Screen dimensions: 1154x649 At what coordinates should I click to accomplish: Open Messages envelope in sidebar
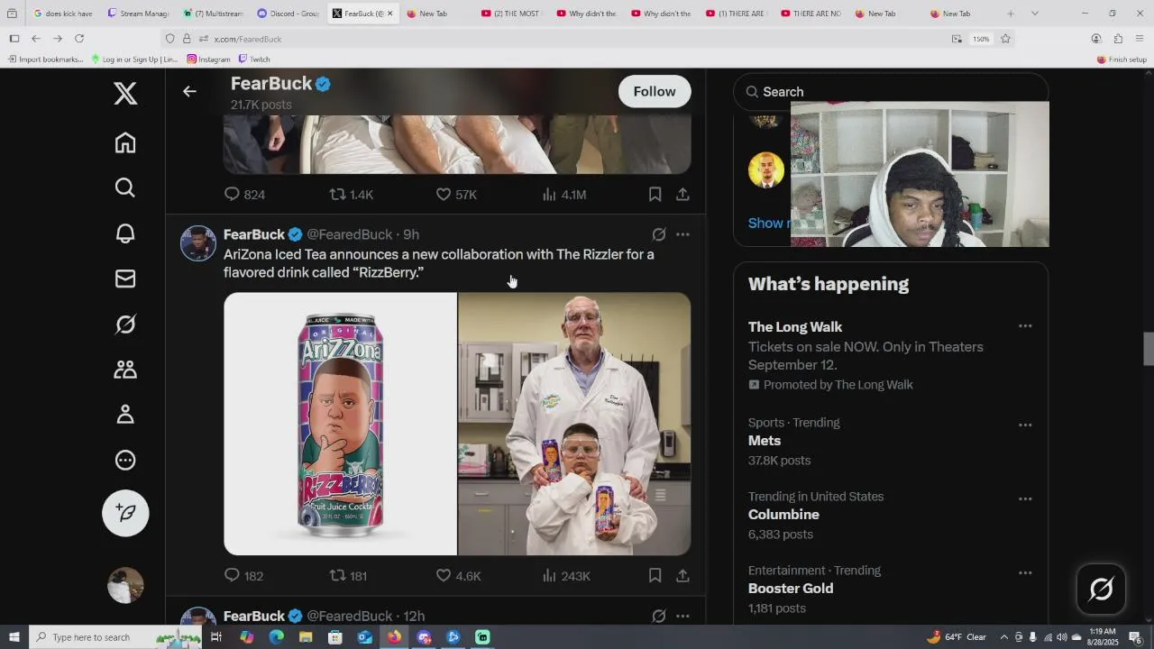[x=125, y=279]
